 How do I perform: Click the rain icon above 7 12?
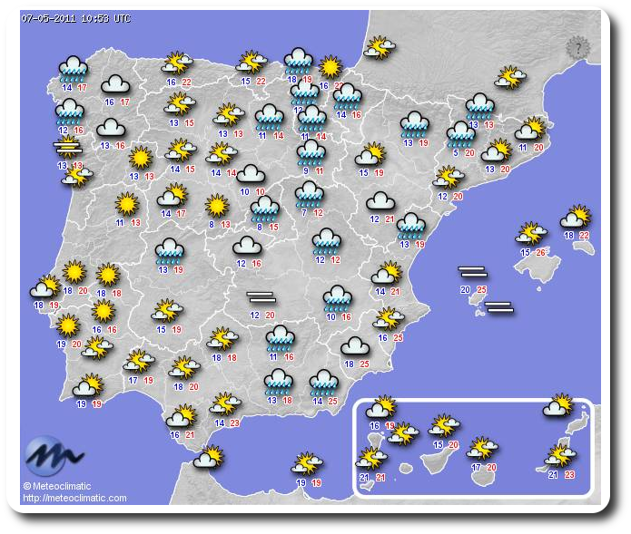click(x=310, y=195)
